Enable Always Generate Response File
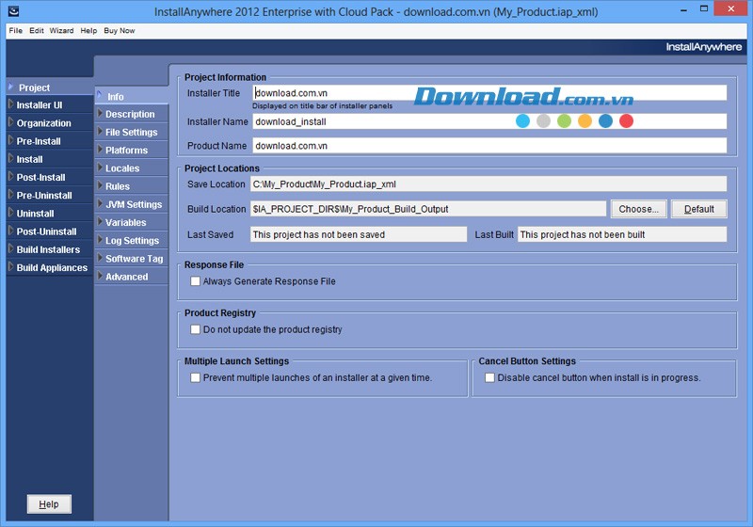 [195, 281]
